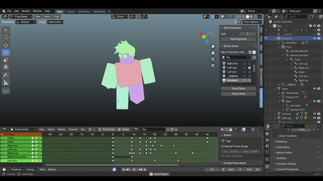Click the Ghost Onion button
This screenshot has height=181, width=323.
coord(238,88)
